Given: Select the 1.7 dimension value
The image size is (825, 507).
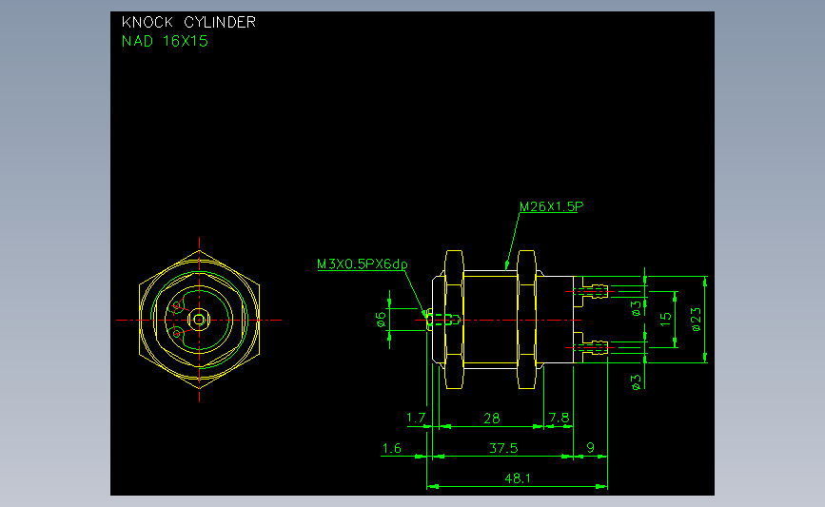Looking at the screenshot, I should point(416,418).
